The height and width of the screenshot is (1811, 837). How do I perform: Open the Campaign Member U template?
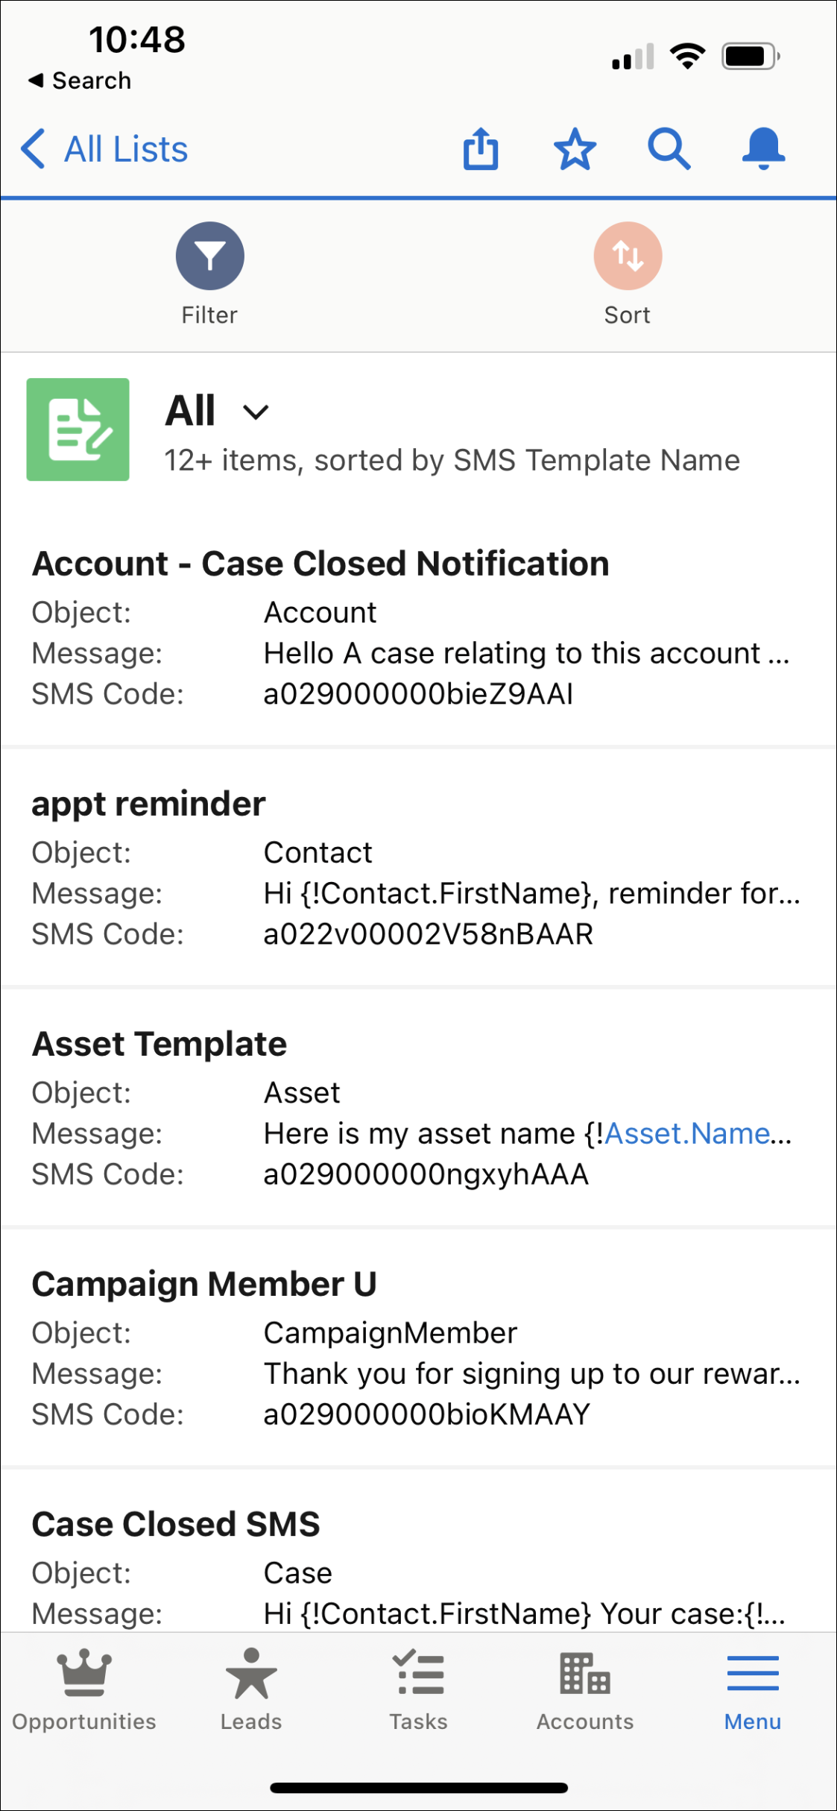click(x=205, y=1283)
